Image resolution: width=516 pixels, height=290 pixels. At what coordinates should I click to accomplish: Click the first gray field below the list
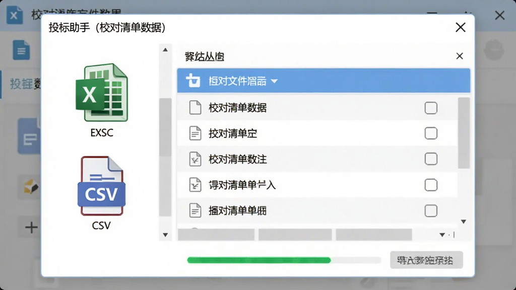(216, 235)
